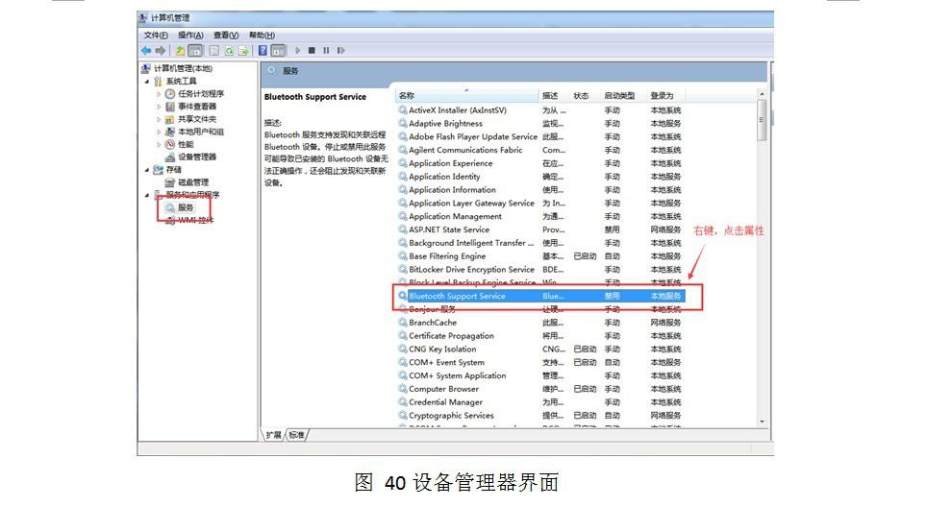Click the Restart Service toolbar icon
Image resolution: width=927 pixels, height=507 pixels.
(340, 50)
